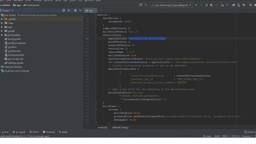The height and width of the screenshot is (144, 256).
Task: Select the pre-sticker project root node
Action: pyautogui.click(x=29, y=15)
